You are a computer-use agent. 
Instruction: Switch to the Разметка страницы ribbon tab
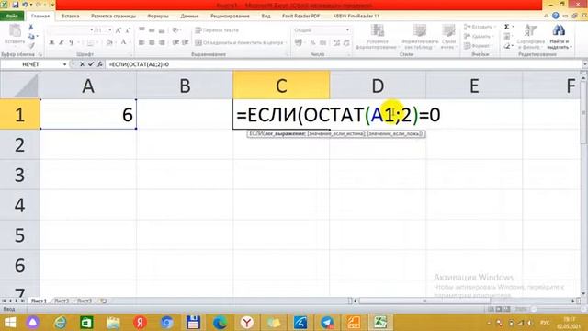(113, 17)
